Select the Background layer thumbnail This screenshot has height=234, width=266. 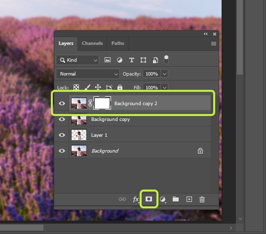(79, 151)
